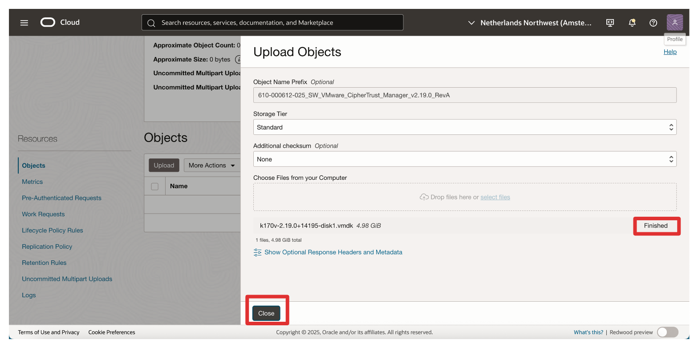The image size is (698, 348).
Task: Show Optional Response Headers and Metadata
Action: tap(333, 252)
